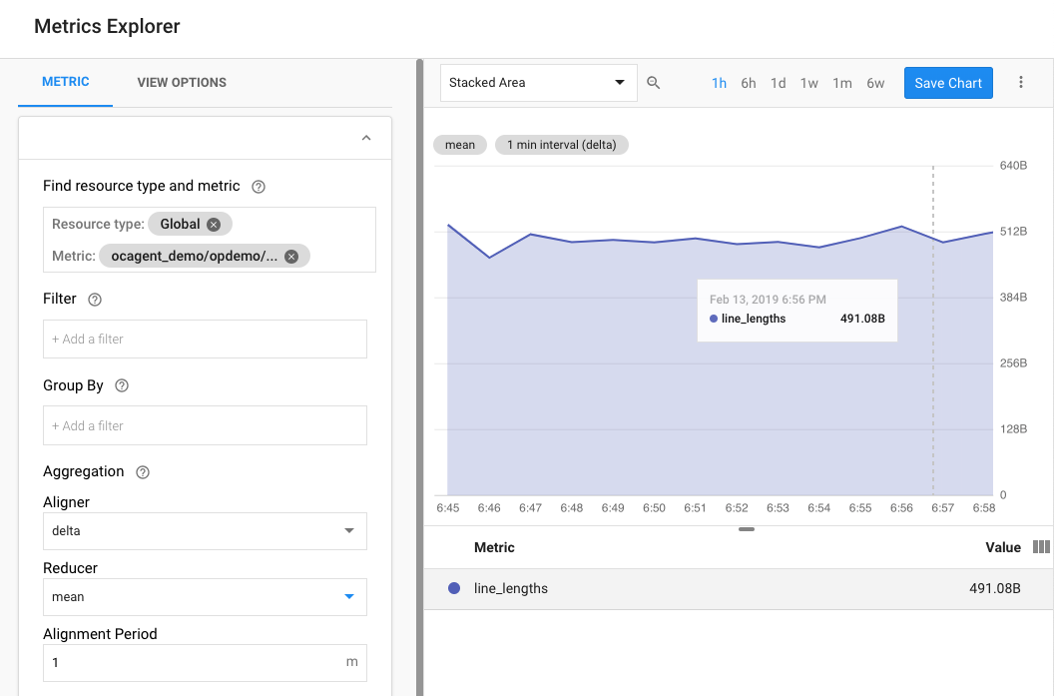Select the 1h time range
1054x696 pixels.
click(719, 84)
